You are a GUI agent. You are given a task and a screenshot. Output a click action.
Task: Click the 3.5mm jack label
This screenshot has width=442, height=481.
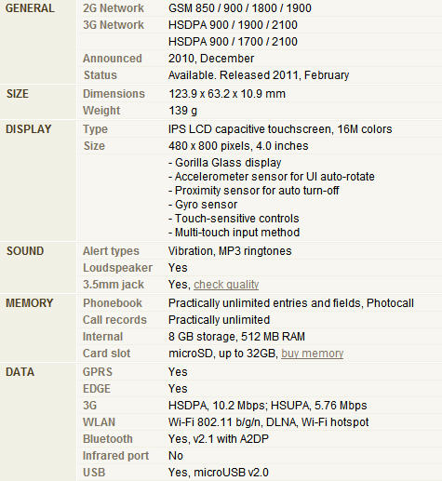tap(114, 285)
